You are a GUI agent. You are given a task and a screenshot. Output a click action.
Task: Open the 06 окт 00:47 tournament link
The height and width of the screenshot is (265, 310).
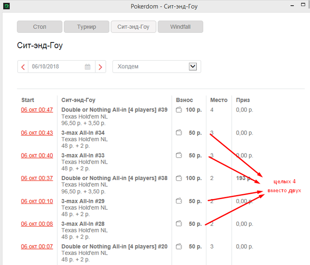click(37, 110)
